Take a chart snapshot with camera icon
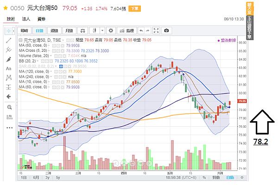 pos(166,31)
